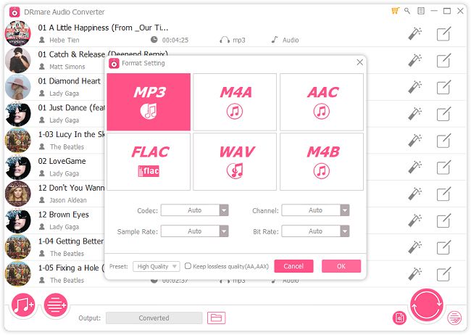This screenshot has width=471, height=335.
Task: Click the duration '00:04:25'
Action: pos(175,40)
